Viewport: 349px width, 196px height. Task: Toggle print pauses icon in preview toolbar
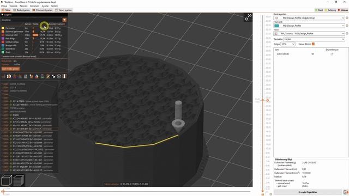tap(43, 76)
